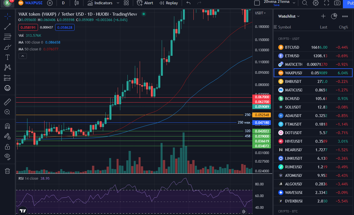
Task: Click the red sell price 0.058191 button
Action: click(x=28, y=27)
